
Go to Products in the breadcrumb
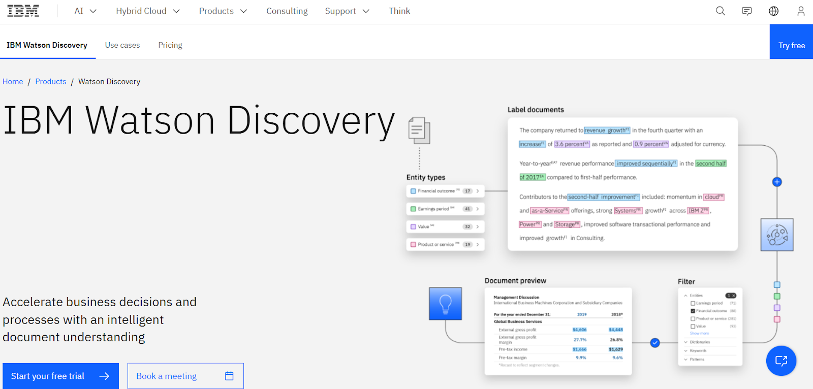[x=51, y=81]
